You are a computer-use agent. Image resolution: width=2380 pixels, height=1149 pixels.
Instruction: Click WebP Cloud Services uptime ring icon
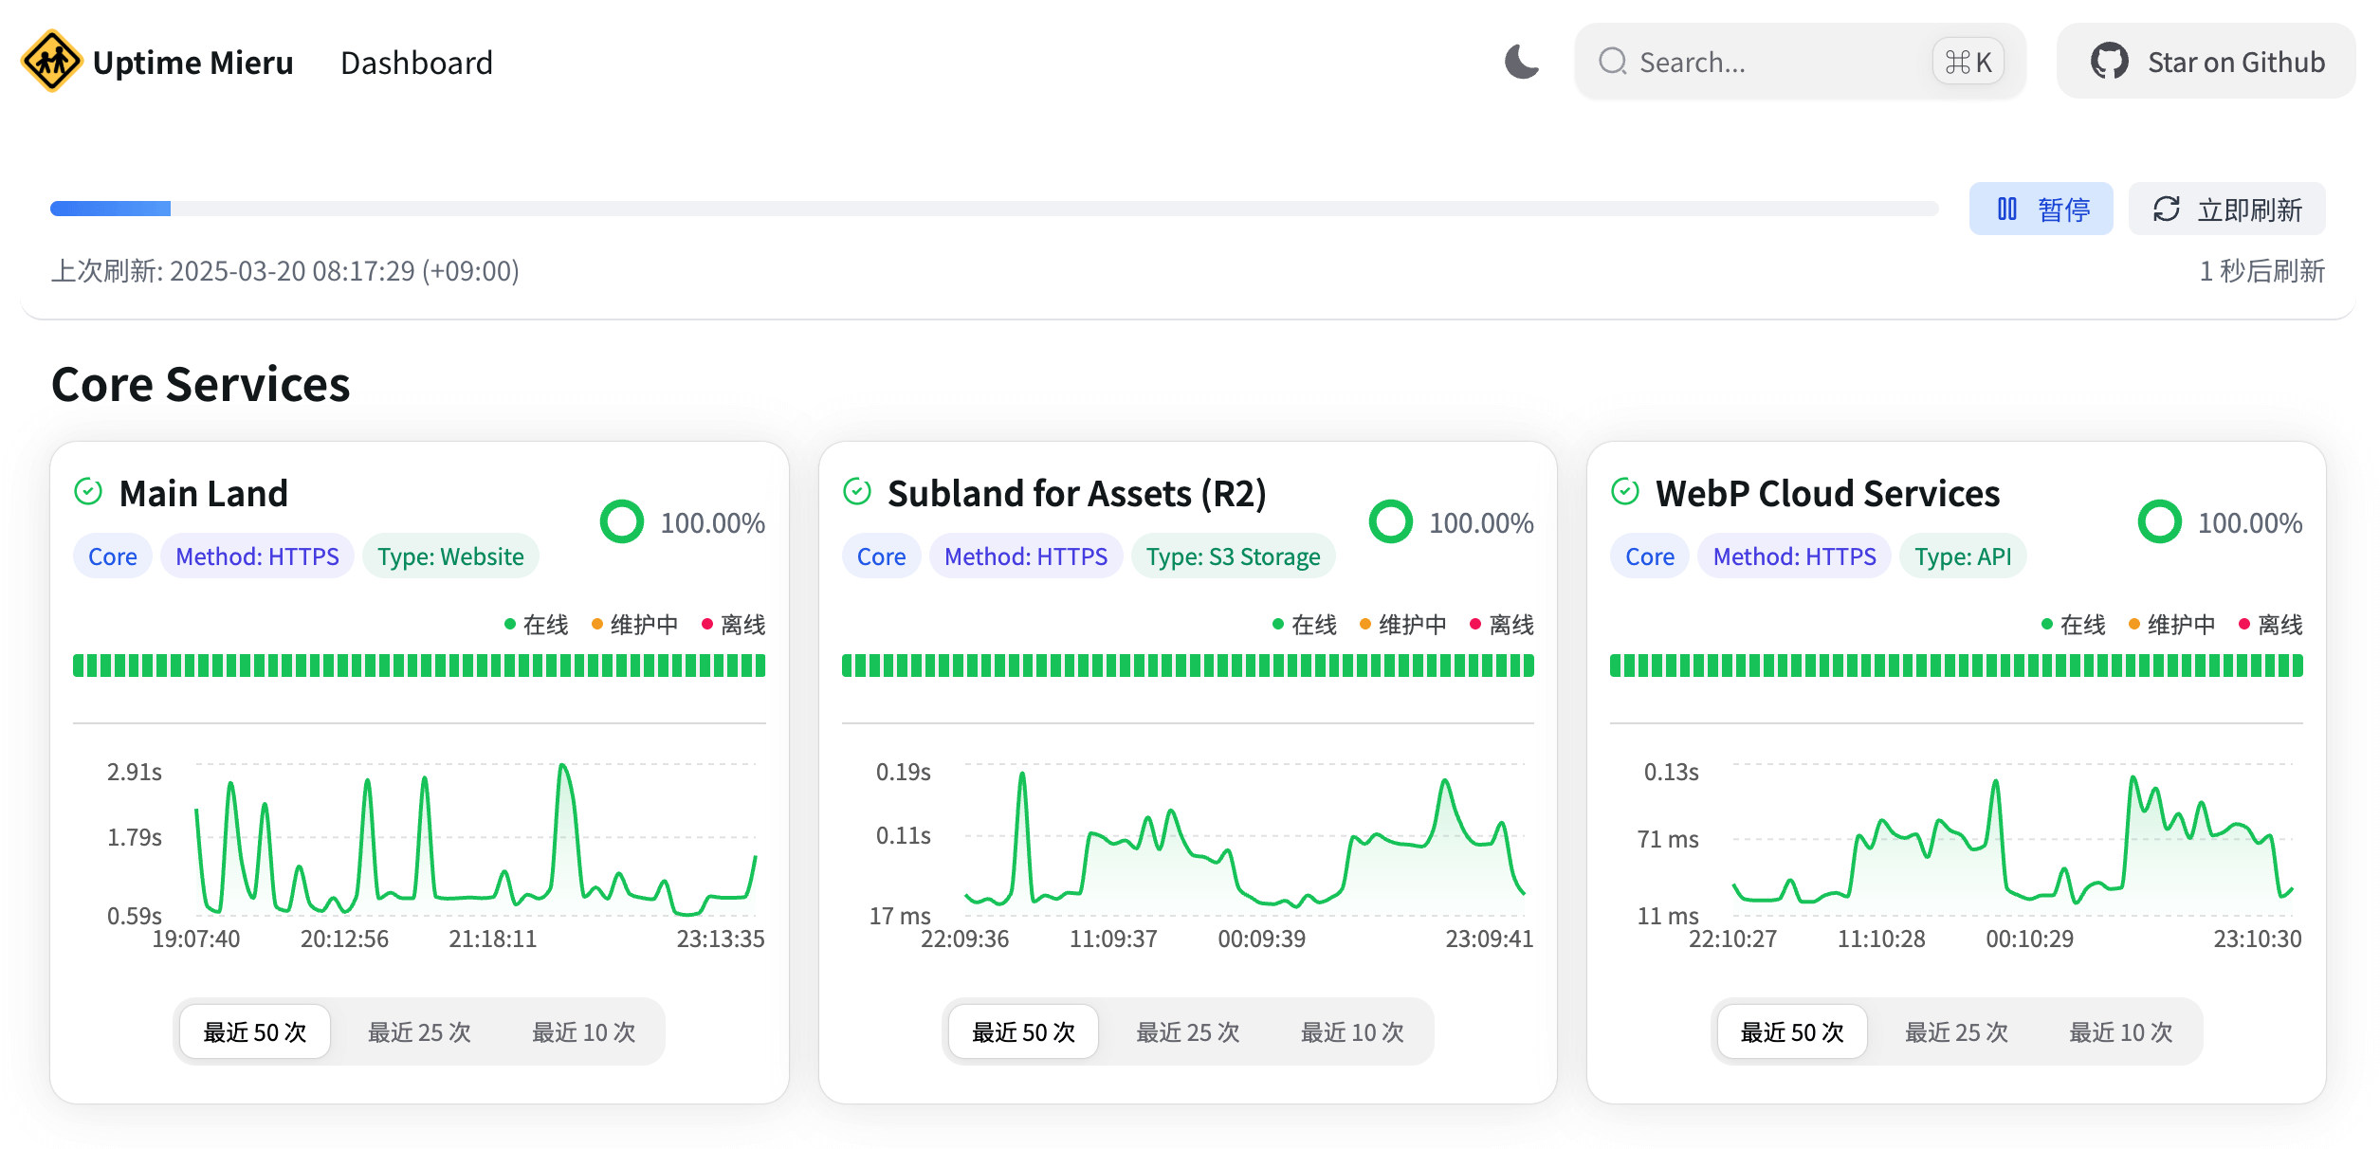[x=2159, y=521]
